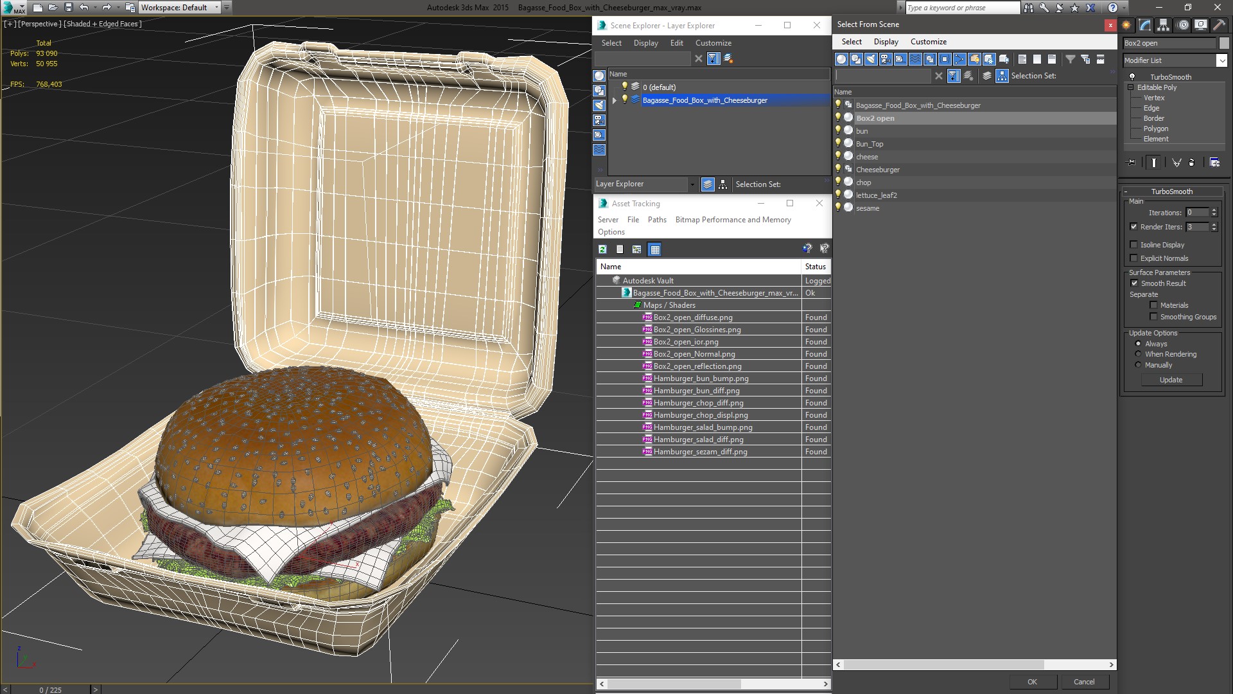The image size is (1233, 694).
Task: Open the Display command panel tab
Action: 1201,25
